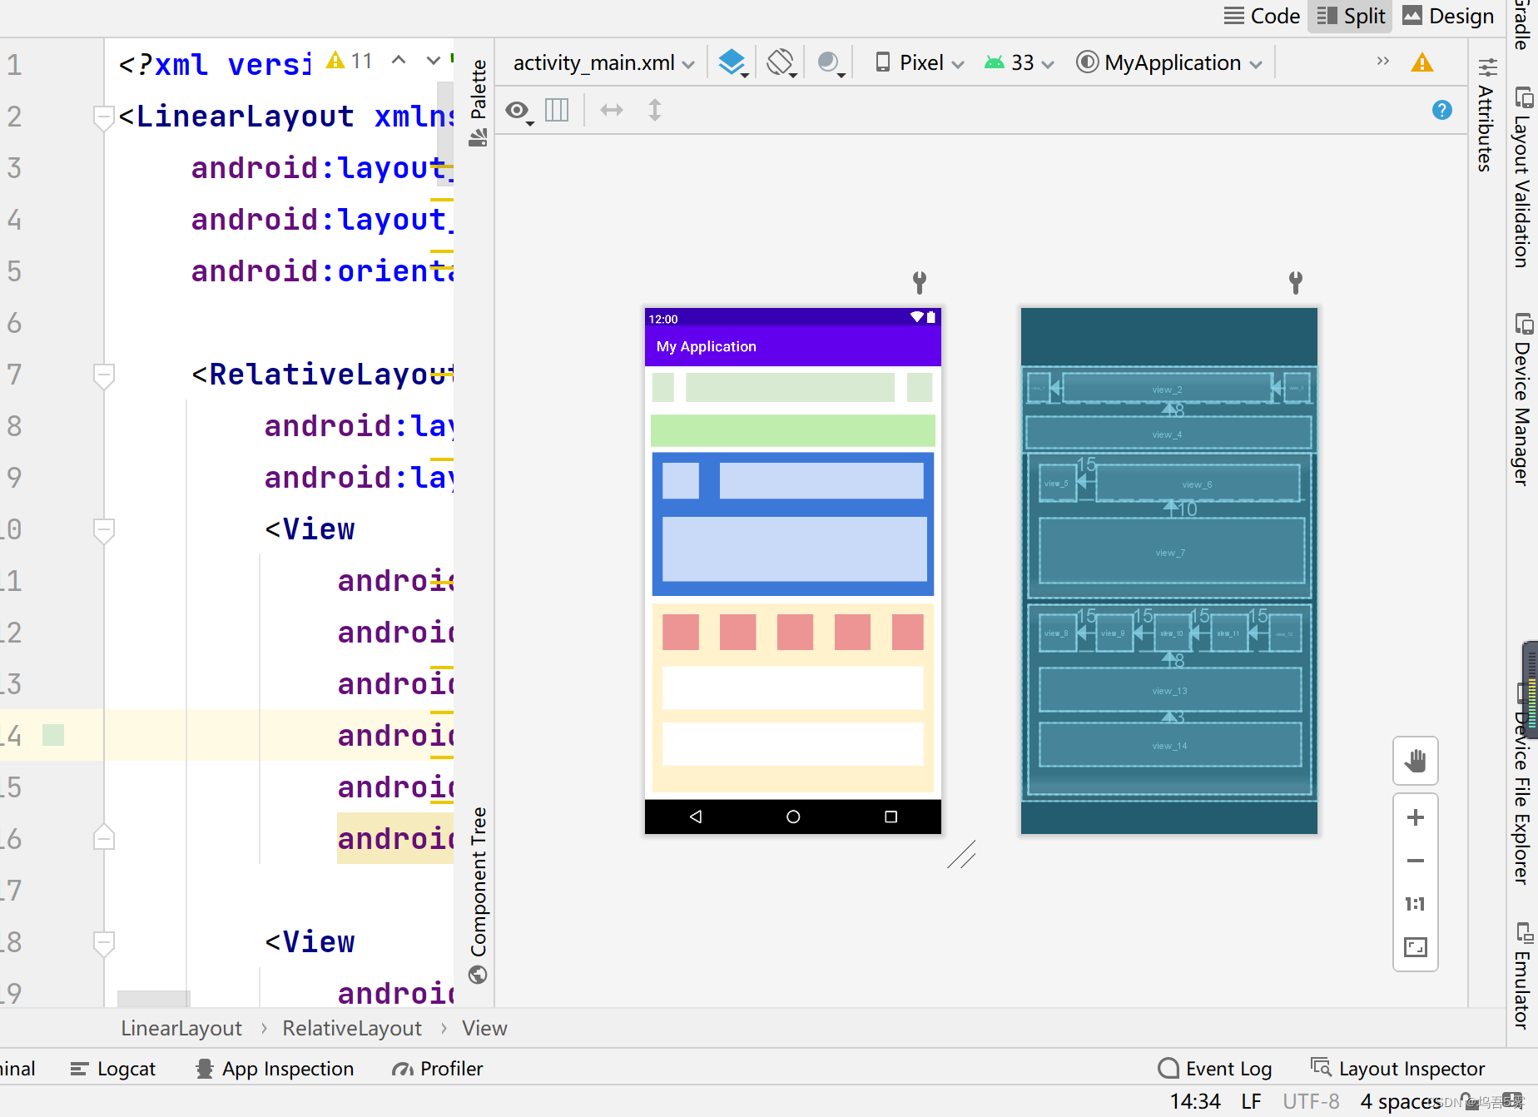
Task: Open the Layout Inspector
Action: click(1398, 1069)
